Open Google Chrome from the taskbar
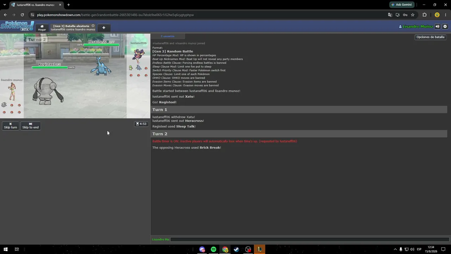 [225, 249]
